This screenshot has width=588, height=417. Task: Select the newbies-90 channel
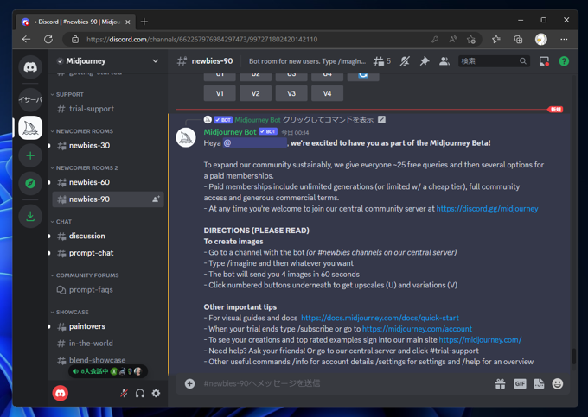pyautogui.click(x=108, y=199)
